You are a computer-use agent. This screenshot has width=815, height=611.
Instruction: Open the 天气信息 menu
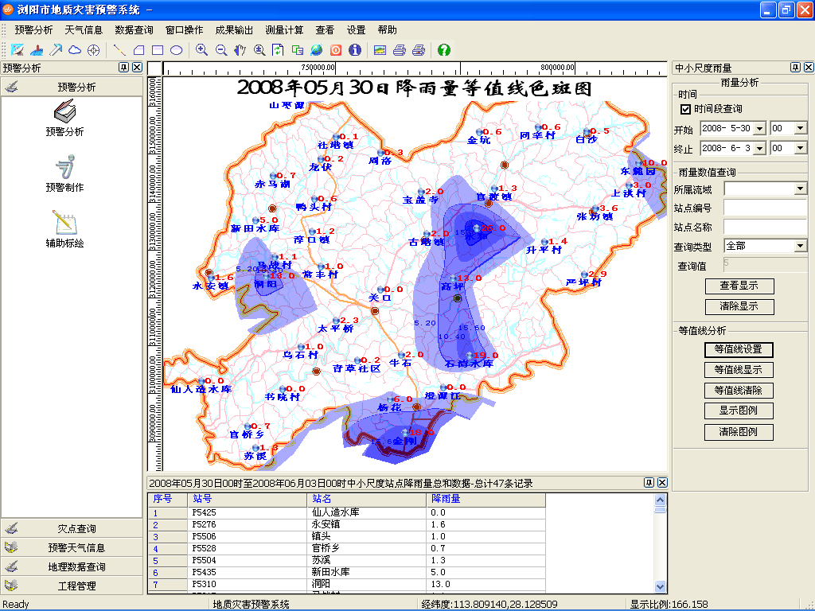coord(84,30)
